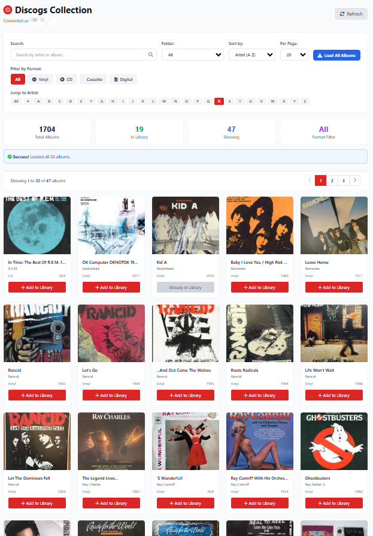Viewport: 373px width, 536px height.
Task: Open Baby I Love You album cover
Action: (x=260, y=225)
